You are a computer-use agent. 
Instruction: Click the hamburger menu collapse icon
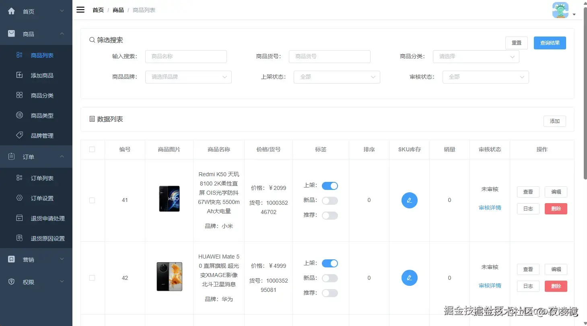[80, 10]
